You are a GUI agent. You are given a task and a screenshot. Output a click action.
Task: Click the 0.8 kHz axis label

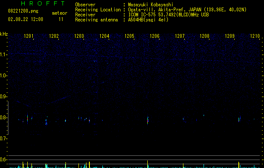pos(3,118)
